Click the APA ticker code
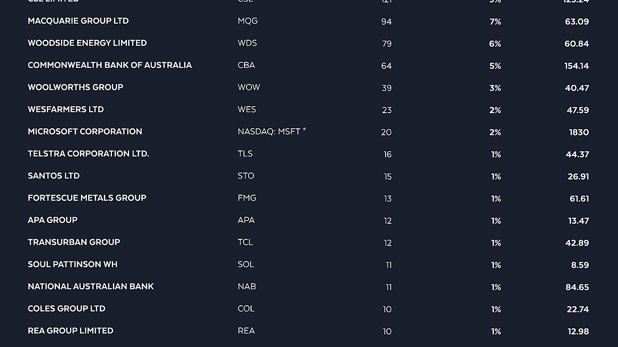This screenshot has width=618, height=347. [x=246, y=220]
